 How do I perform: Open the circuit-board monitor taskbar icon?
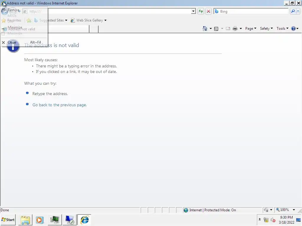[x=55, y=220]
